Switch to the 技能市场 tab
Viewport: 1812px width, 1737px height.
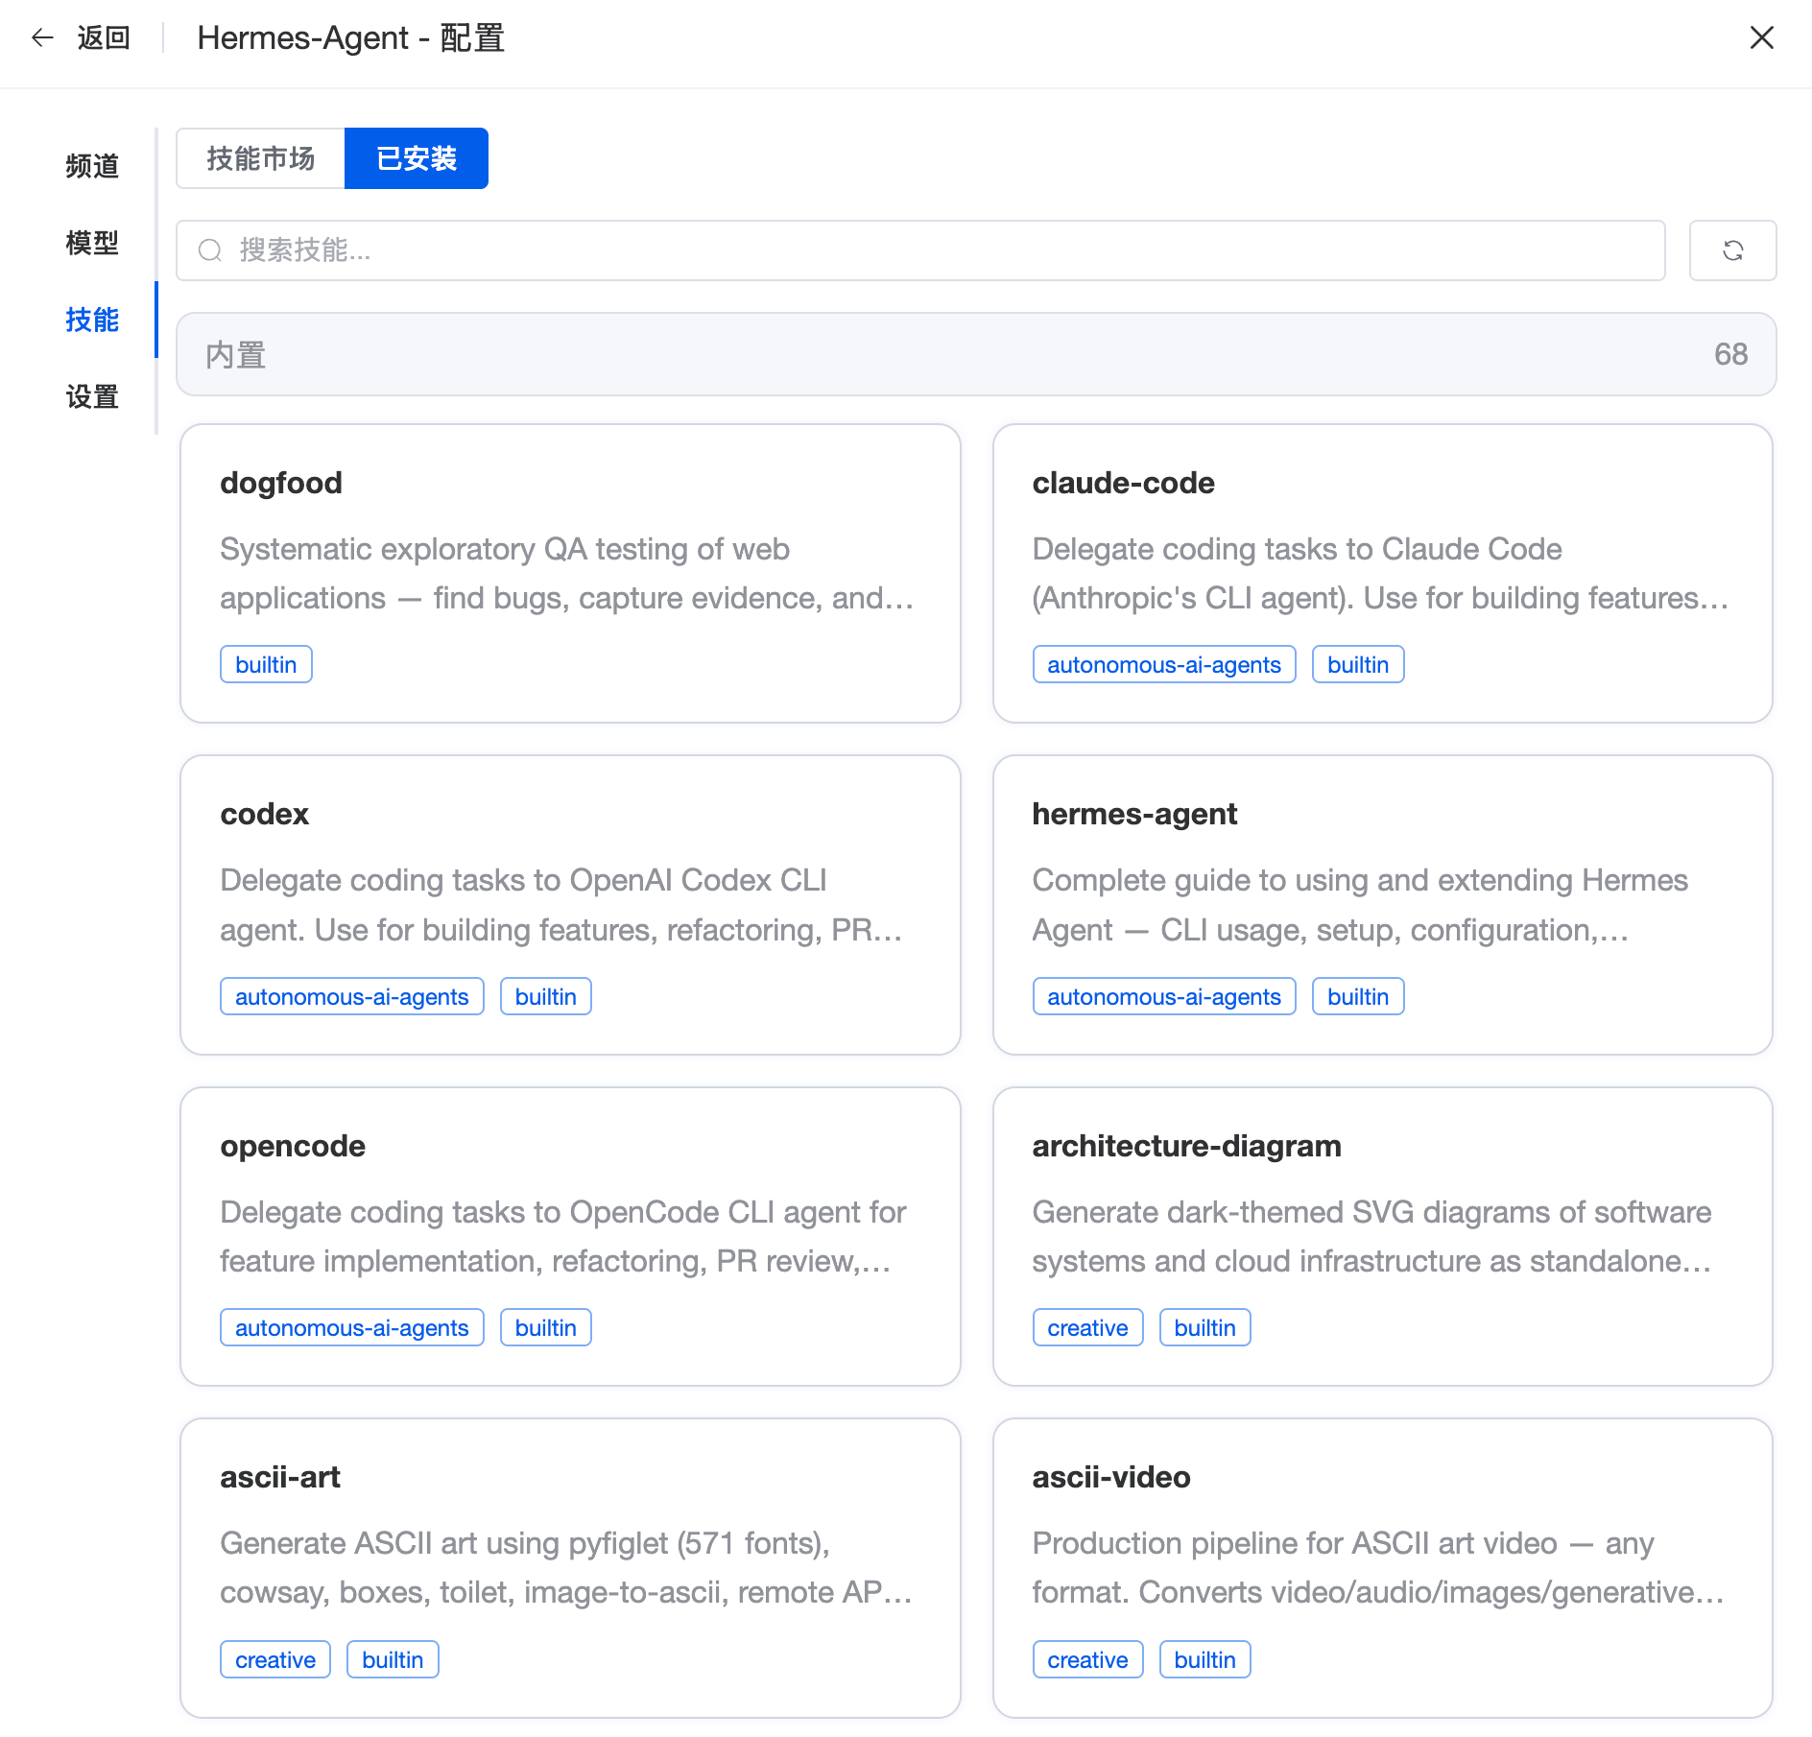pyautogui.click(x=261, y=158)
